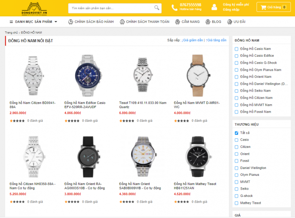This screenshot has width=295, height=218.
Task: Check the G-shock brand checkbox
Action: [x=237, y=196]
